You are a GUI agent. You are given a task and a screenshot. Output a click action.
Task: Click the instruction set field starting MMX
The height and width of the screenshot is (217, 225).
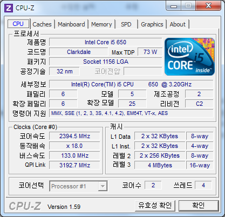(x=131, y=113)
